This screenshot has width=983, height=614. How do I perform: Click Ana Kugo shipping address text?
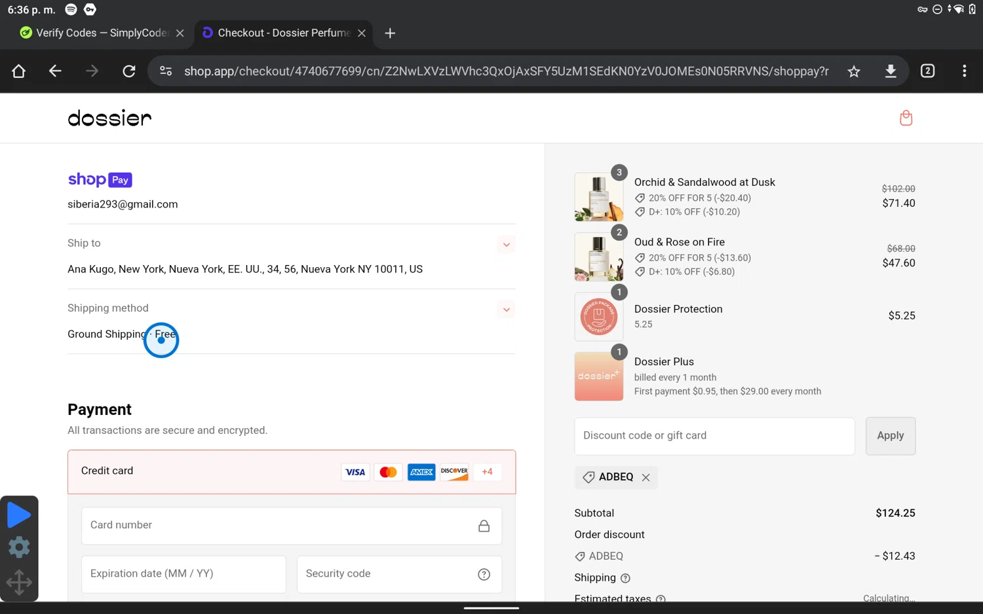[245, 269]
